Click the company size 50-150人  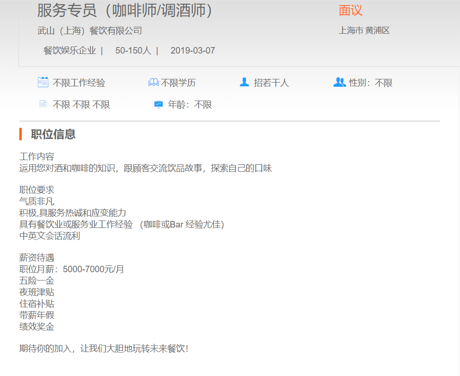tap(133, 51)
